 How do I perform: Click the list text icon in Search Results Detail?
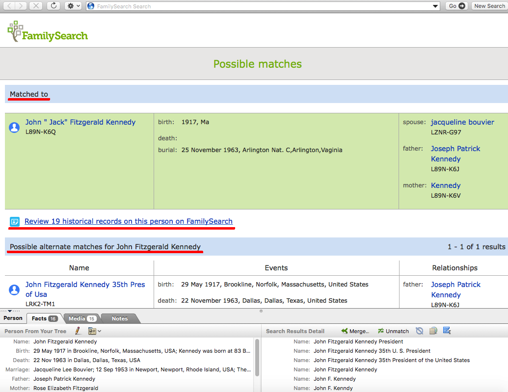(447, 331)
